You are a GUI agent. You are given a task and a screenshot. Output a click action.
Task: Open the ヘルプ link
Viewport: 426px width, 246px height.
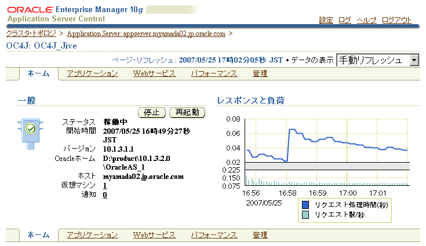coord(366,20)
